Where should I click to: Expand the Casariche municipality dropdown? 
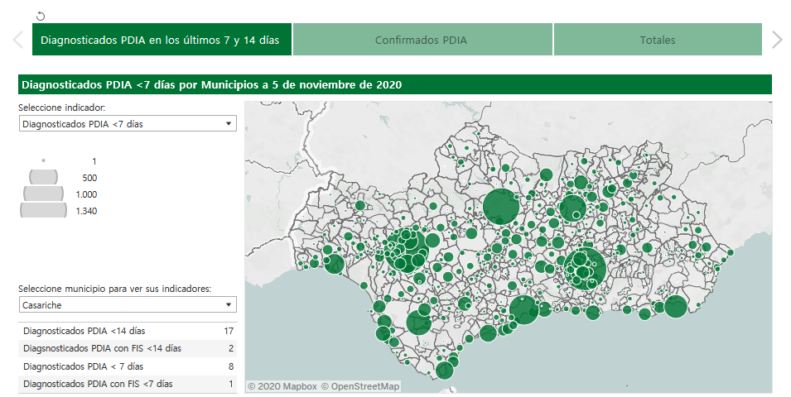[127, 305]
